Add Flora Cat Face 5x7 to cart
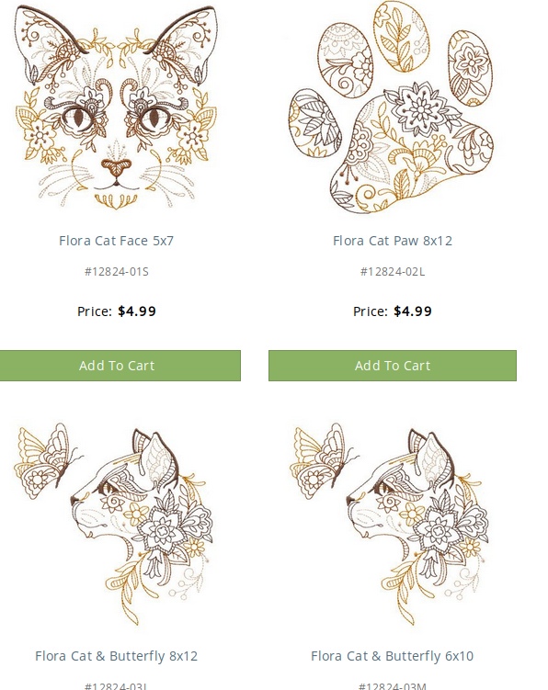Image resolution: width=548 pixels, height=690 pixels. pos(120,366)
